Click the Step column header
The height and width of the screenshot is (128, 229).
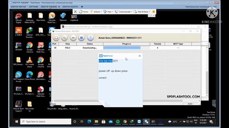click(68, 44)
